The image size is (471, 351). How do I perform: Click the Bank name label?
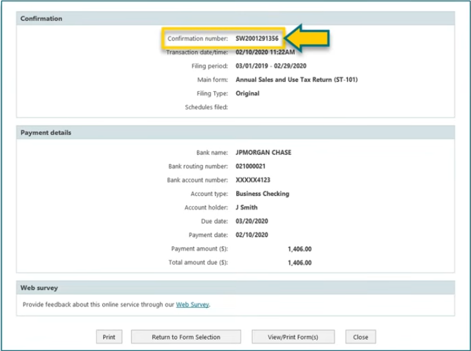click(212, 152)
